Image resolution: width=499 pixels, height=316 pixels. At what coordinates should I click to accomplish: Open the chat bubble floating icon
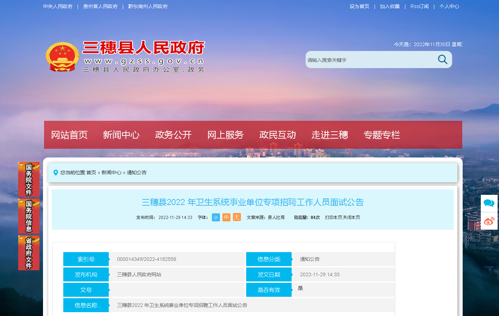[x=489, y=203]
